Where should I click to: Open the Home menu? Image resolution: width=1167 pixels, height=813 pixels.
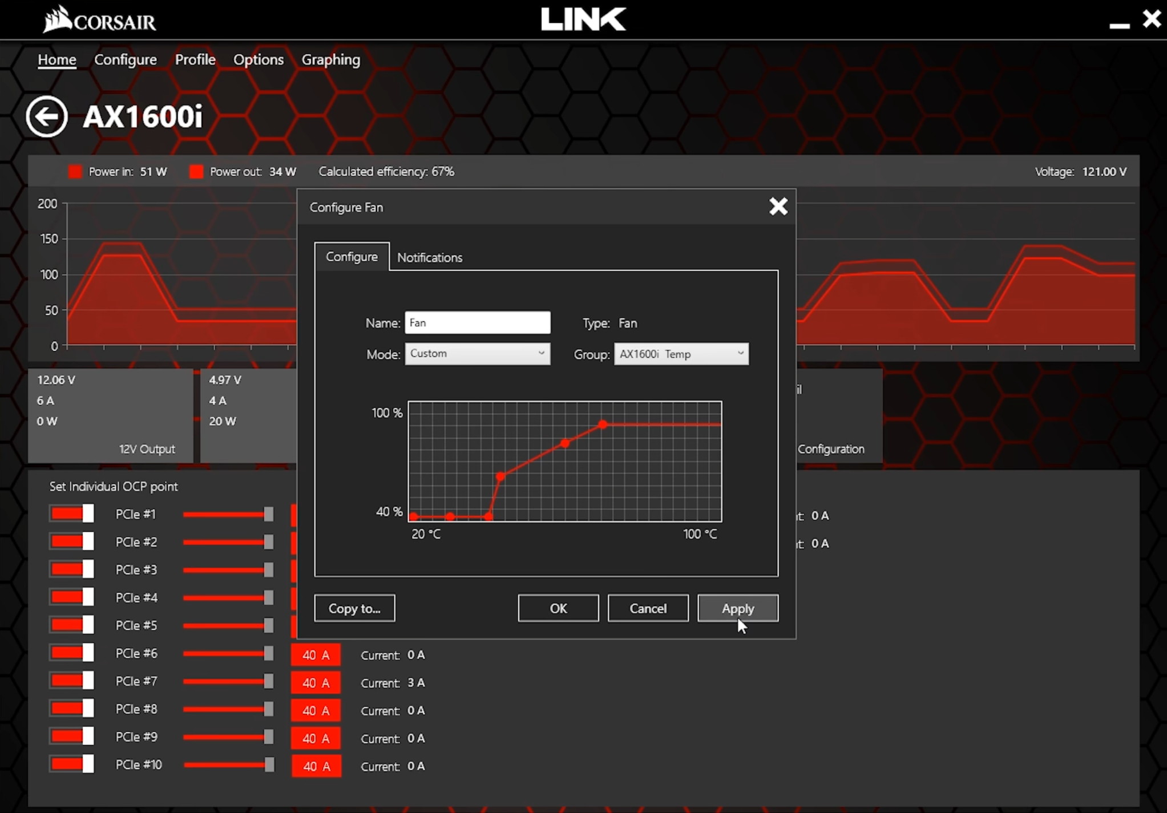coord(57,59)
